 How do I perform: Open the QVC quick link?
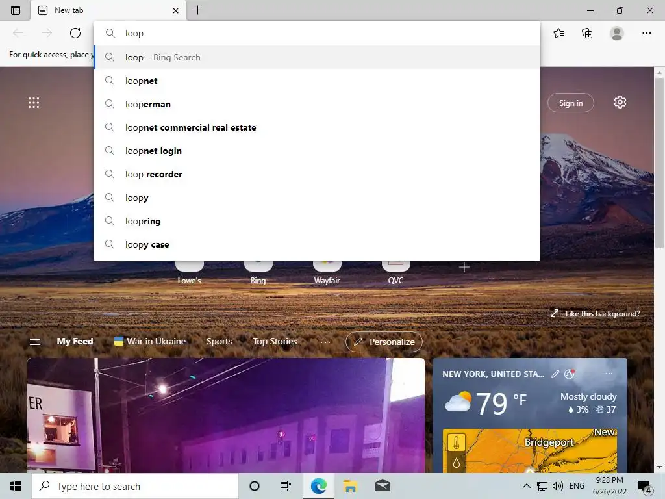395,273
